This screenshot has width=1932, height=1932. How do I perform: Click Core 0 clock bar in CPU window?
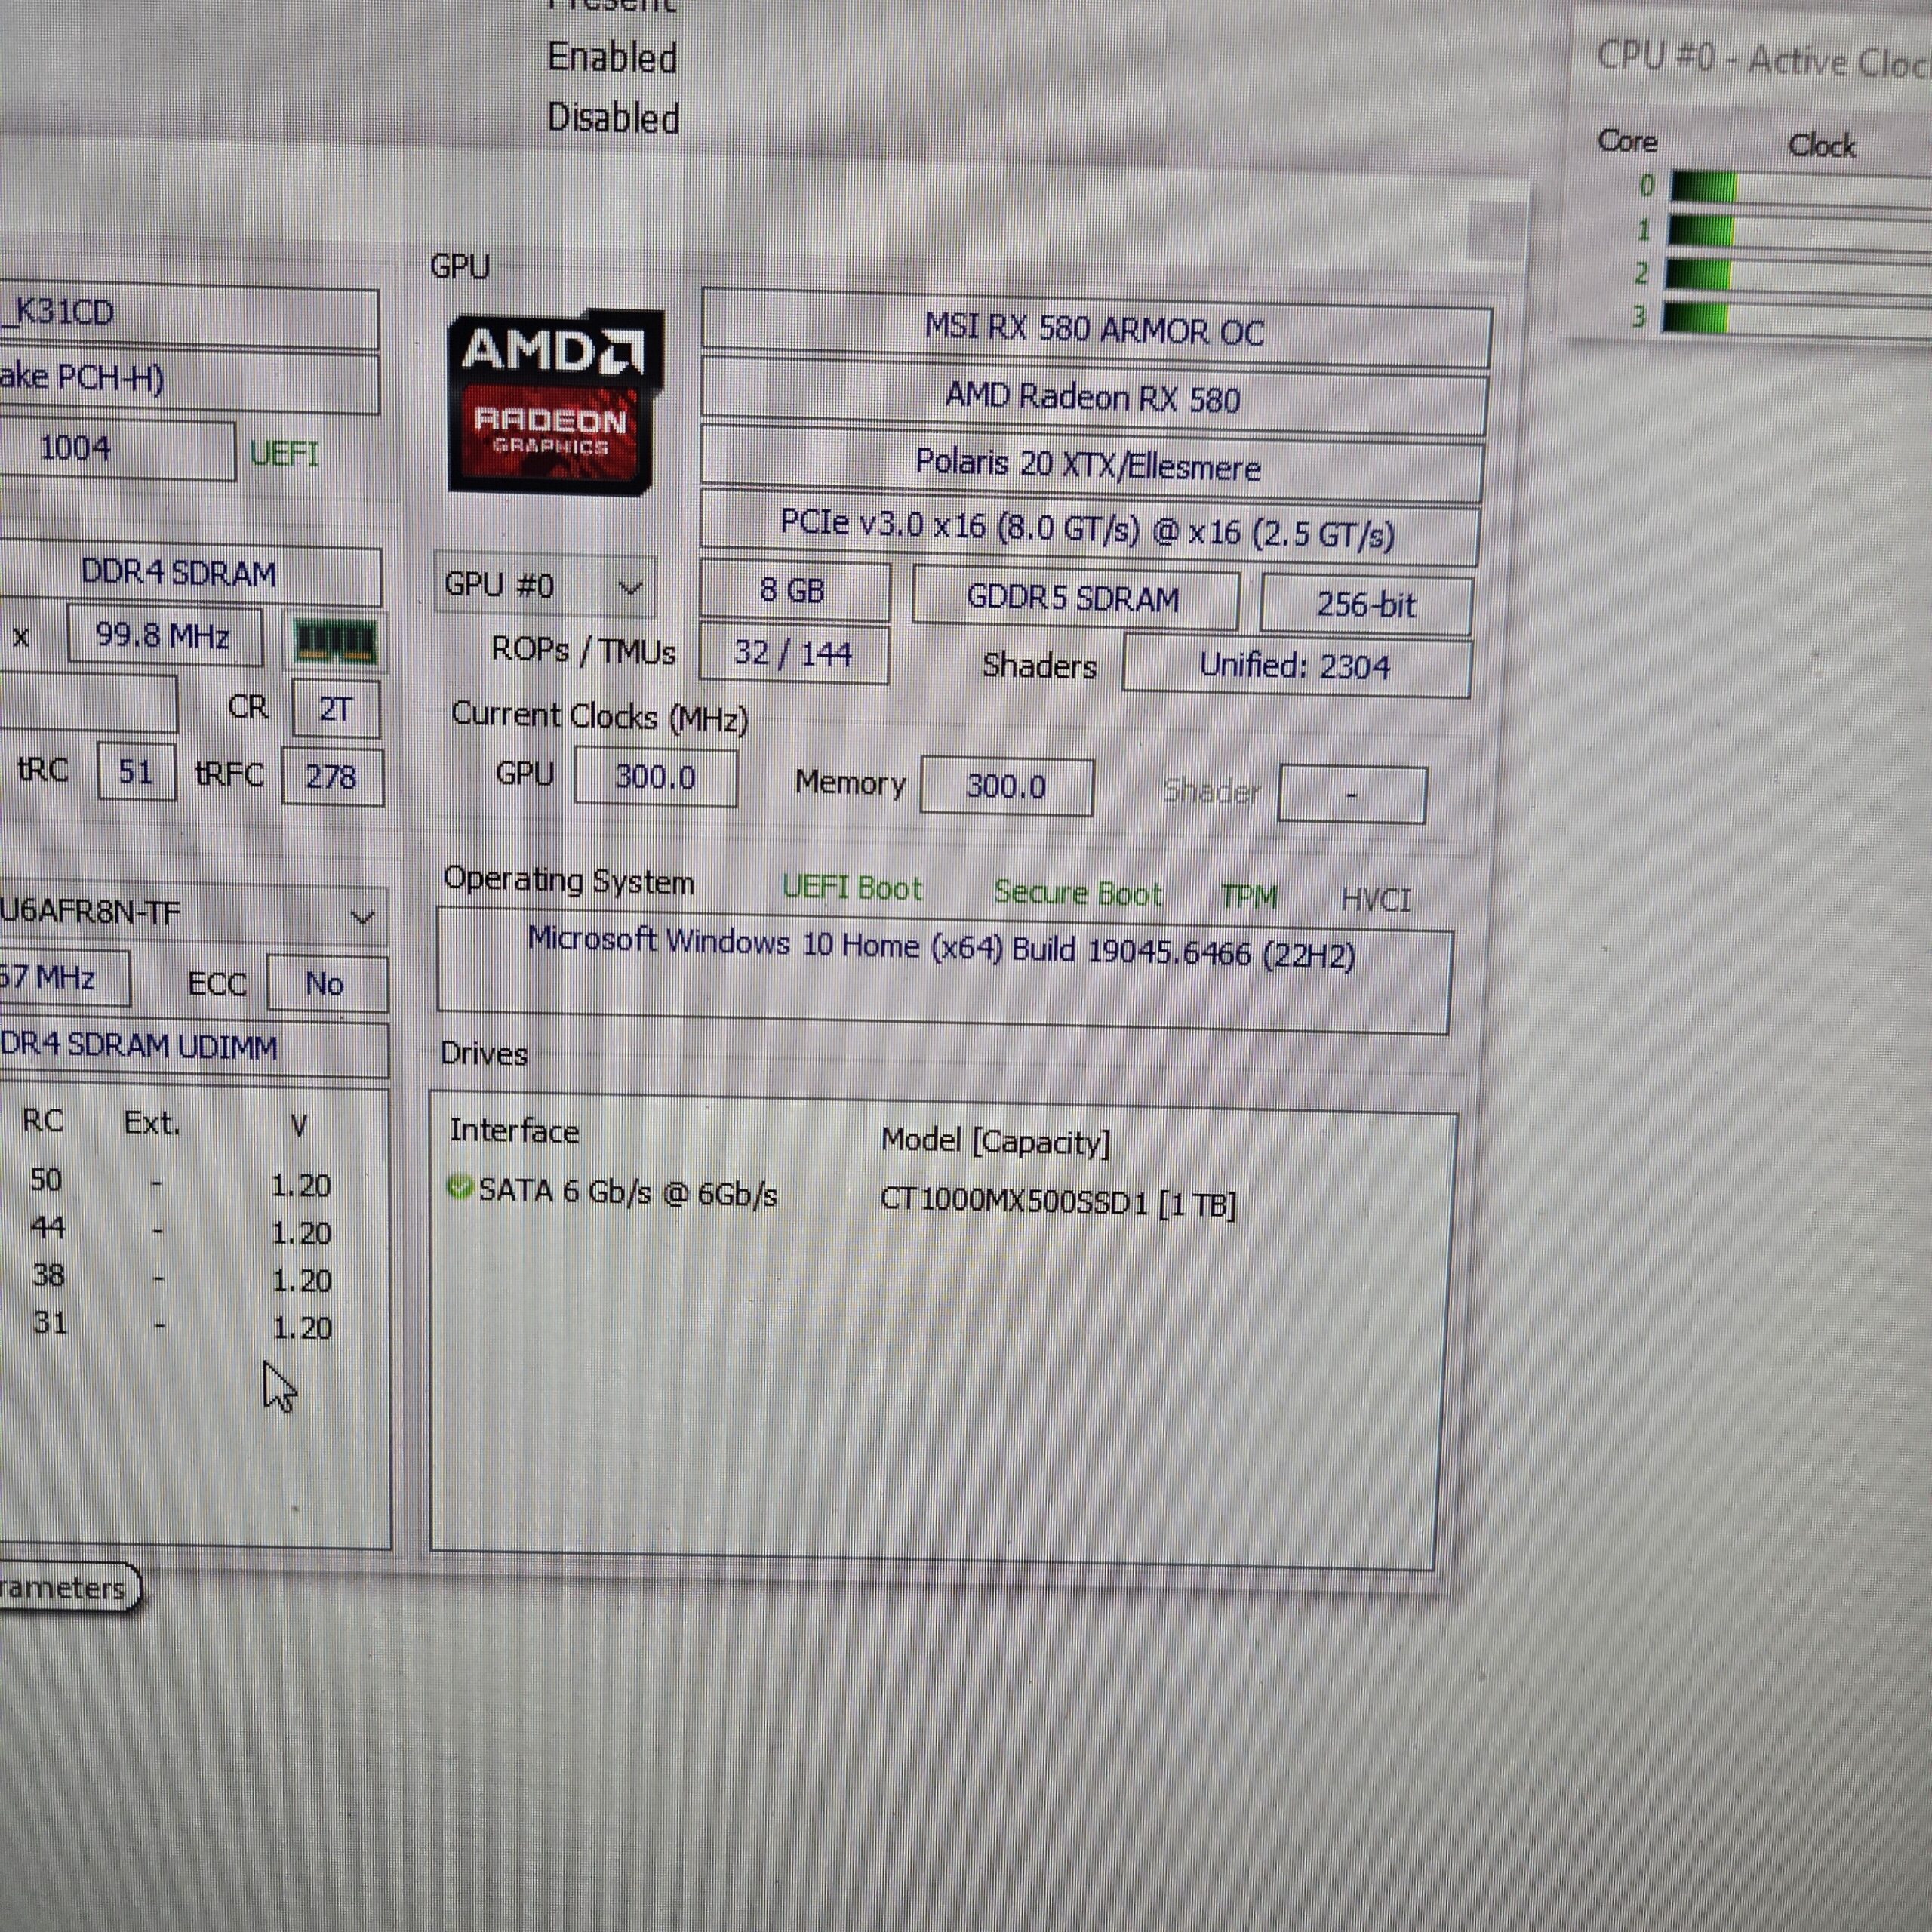tap(1800, 190)
